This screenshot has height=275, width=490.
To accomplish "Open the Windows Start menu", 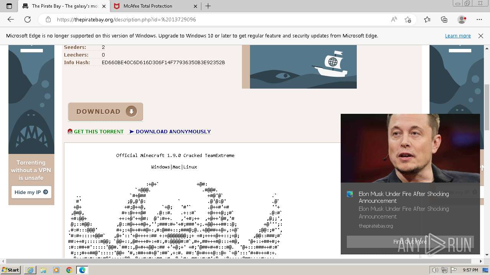I will [11, 270].
